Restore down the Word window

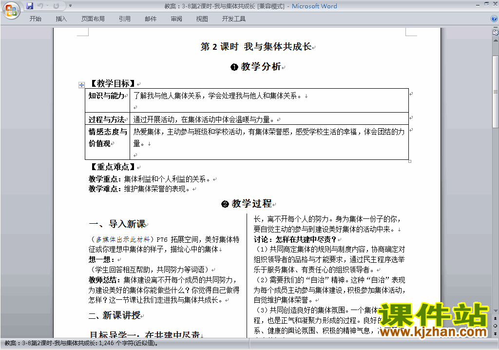point(486,4)
